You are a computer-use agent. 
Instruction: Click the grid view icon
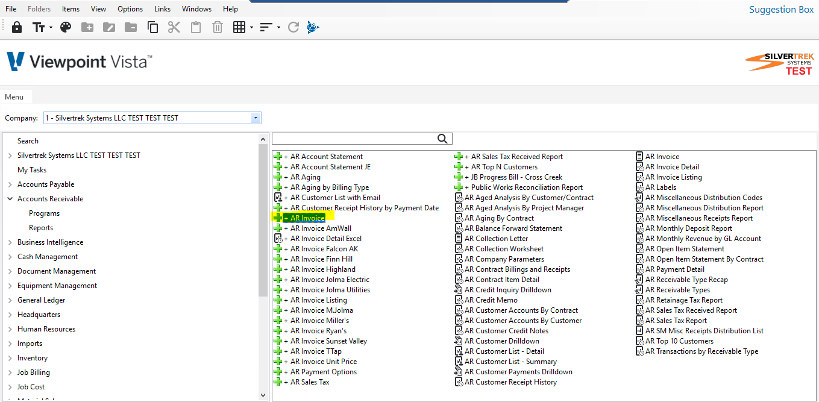point(239,27)
